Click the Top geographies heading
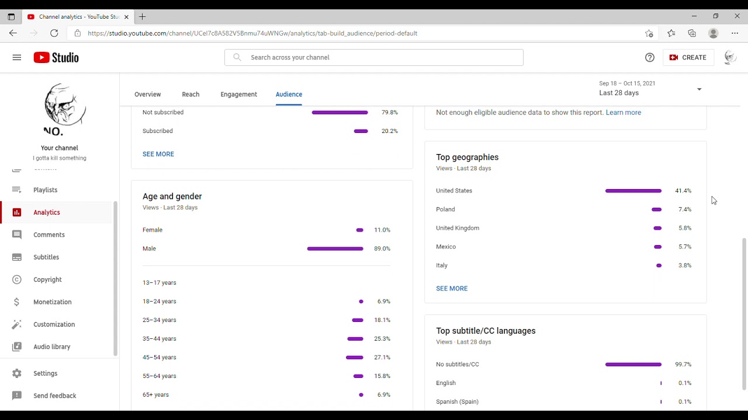 click(467, 157)
